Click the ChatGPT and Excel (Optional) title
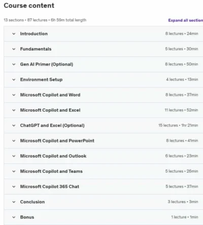This screenshot has height=225, width=203. [x=52, y=125]
